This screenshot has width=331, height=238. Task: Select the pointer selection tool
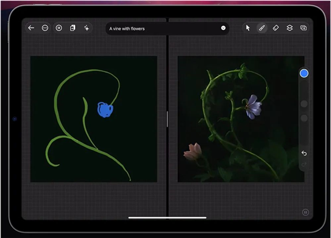tap(248, 28)
